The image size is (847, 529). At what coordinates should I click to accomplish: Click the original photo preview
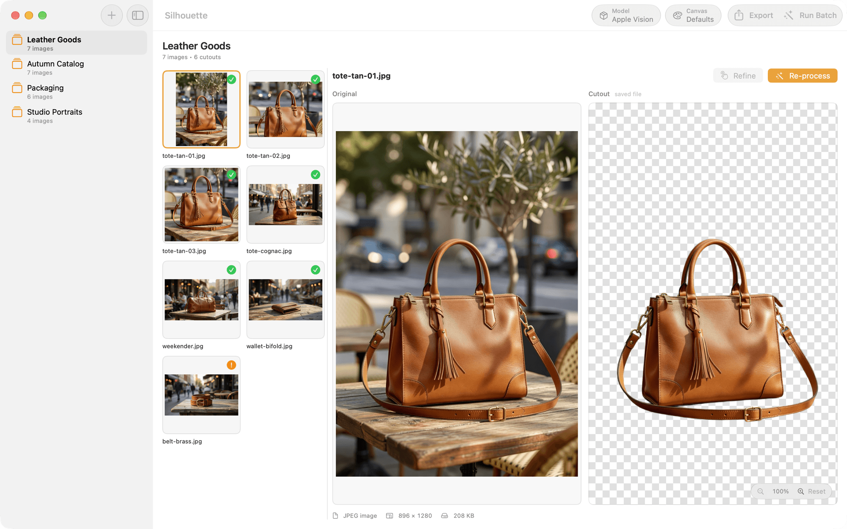click(x=457, y=304)
